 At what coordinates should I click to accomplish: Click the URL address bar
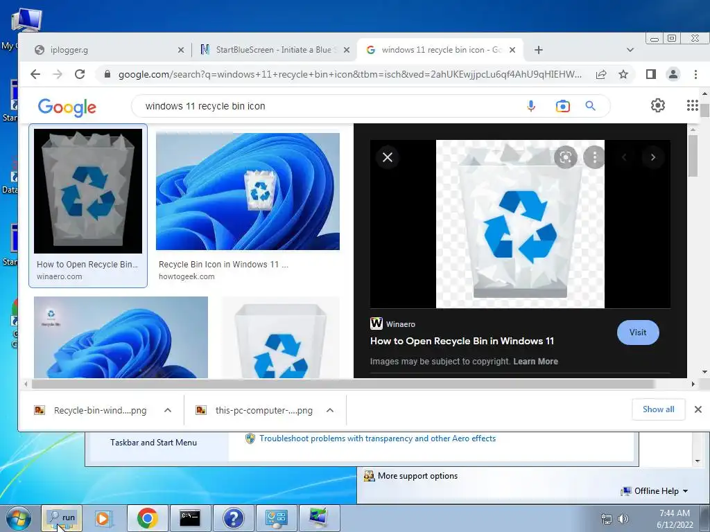pos(349,74)
